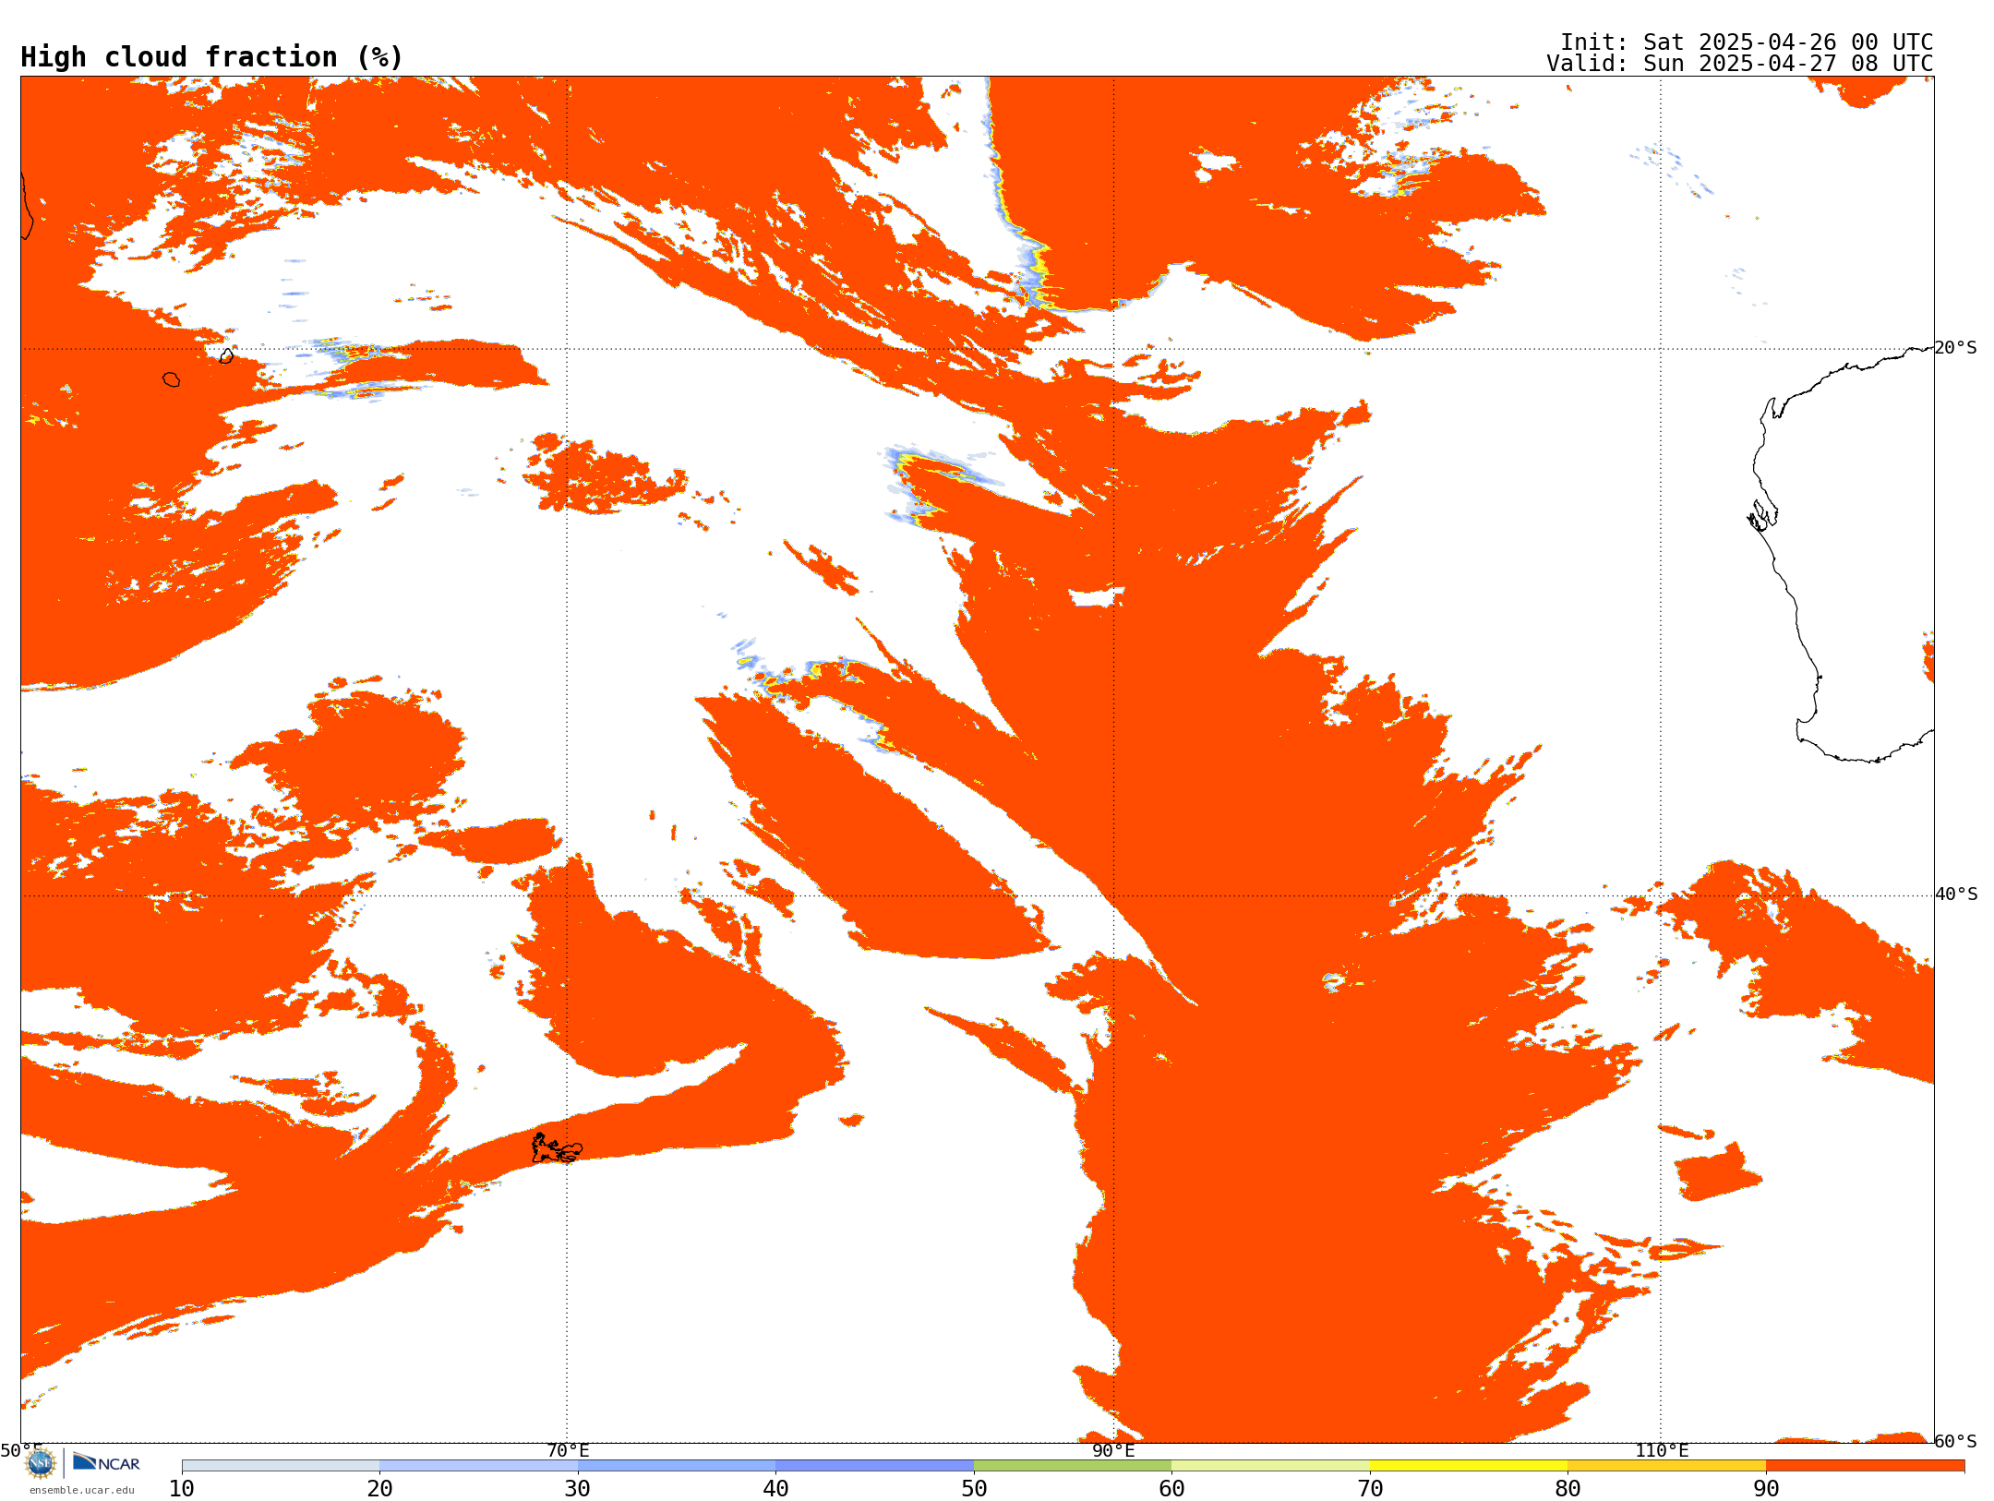Image resolution: width=1994 pixels, height=1501 pixels.
Task: Click the NSF logo icon
Action: [41, 1463]
